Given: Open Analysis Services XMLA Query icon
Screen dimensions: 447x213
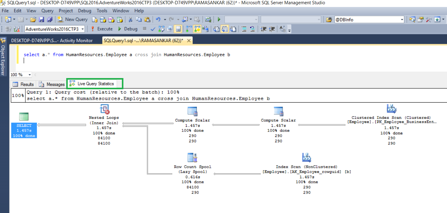Looking at the screenshot, I should 120,19.
